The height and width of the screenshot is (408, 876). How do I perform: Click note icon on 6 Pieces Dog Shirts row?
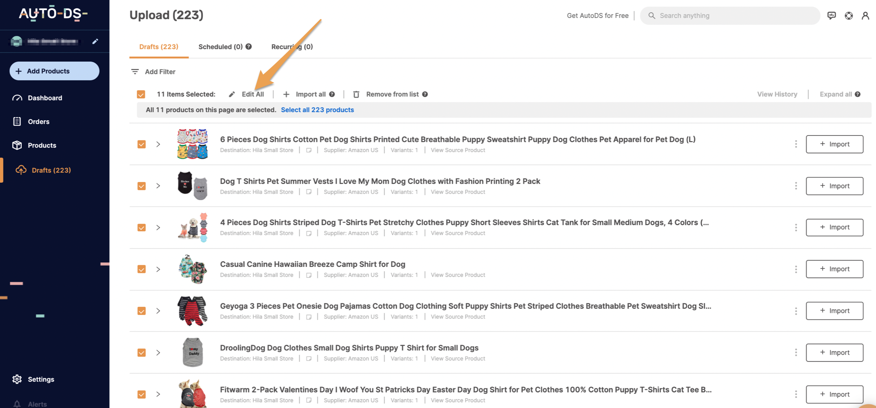click(309, 150)
